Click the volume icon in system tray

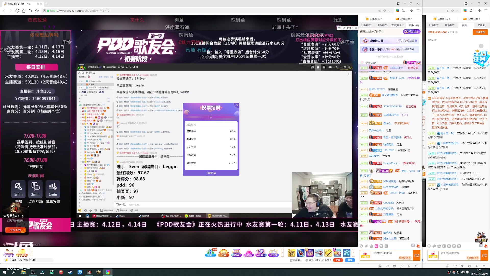[463, 272]
